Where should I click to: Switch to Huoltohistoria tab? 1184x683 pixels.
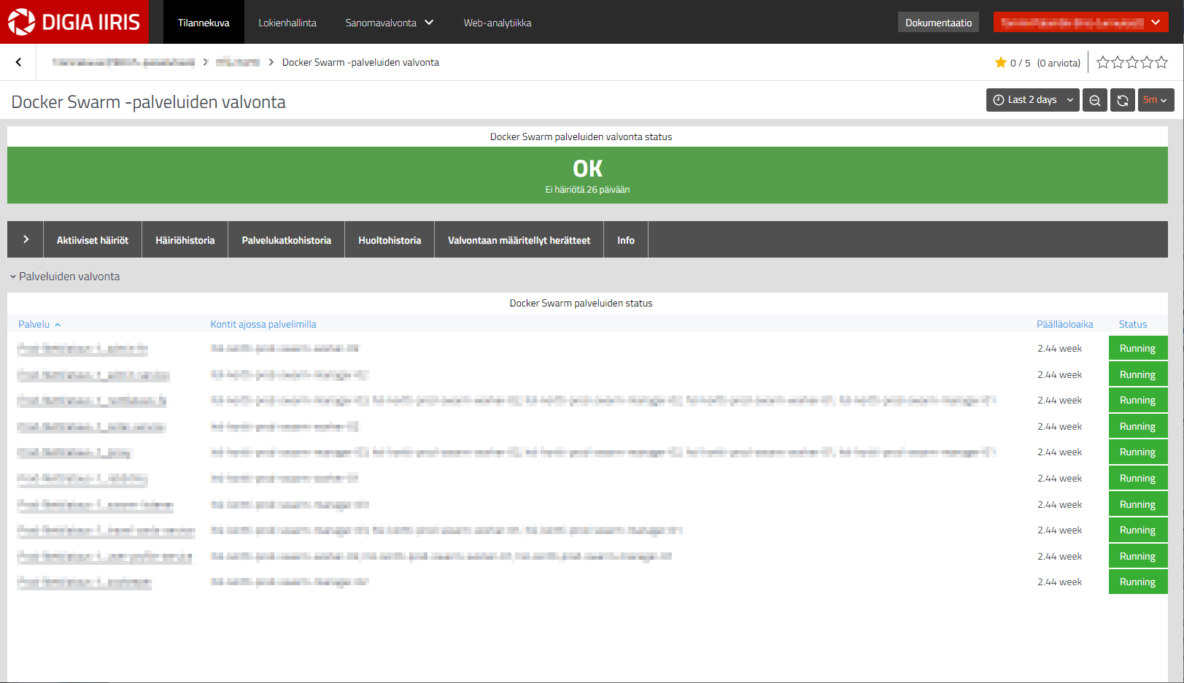pyautogui.click(x=390, y=240)
